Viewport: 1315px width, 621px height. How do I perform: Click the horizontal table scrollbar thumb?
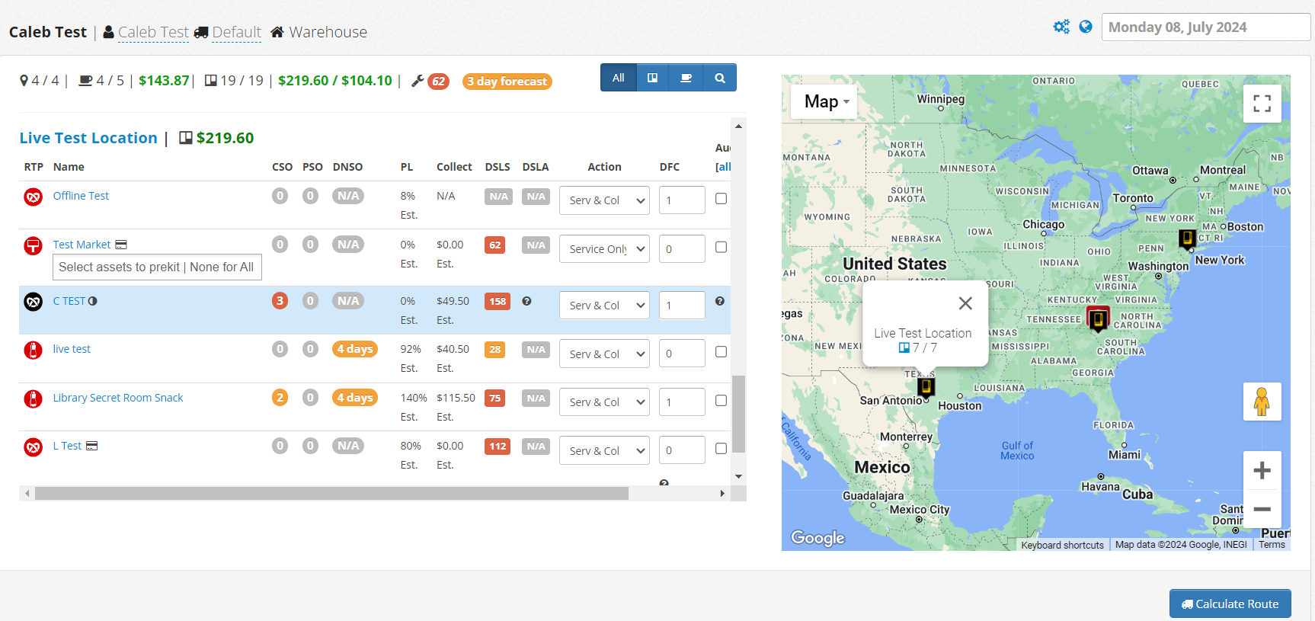pyautogui.click(x=331, y=494)
